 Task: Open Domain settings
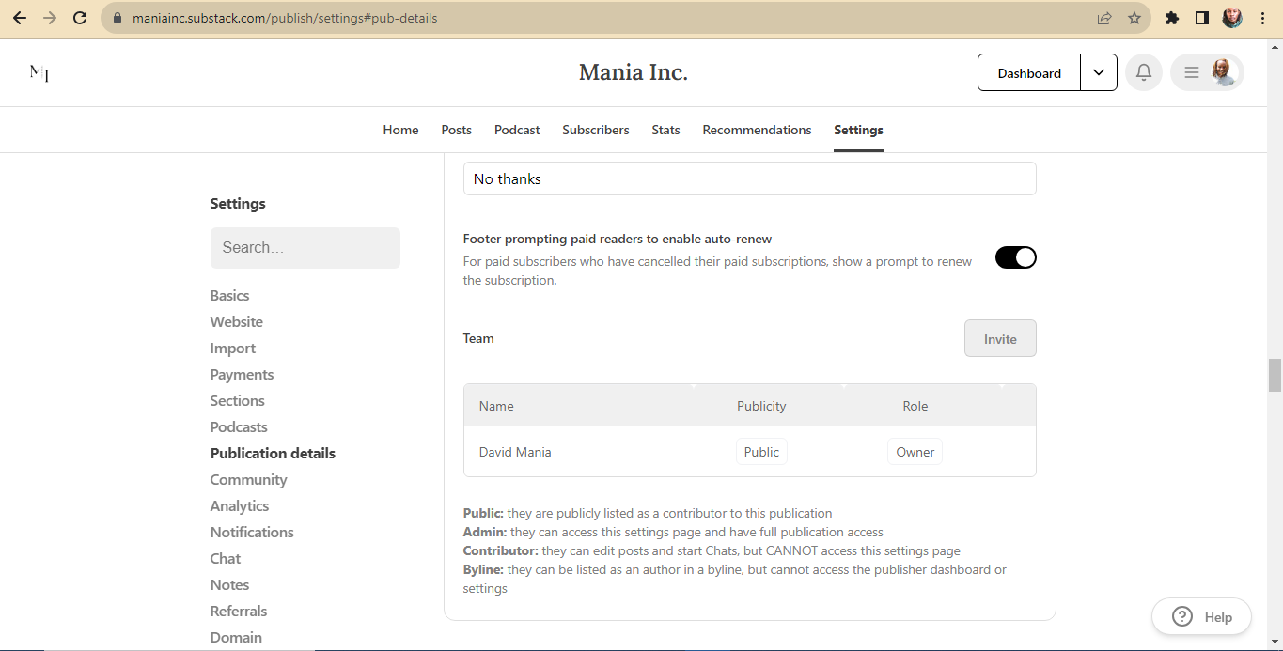[236, 637]
